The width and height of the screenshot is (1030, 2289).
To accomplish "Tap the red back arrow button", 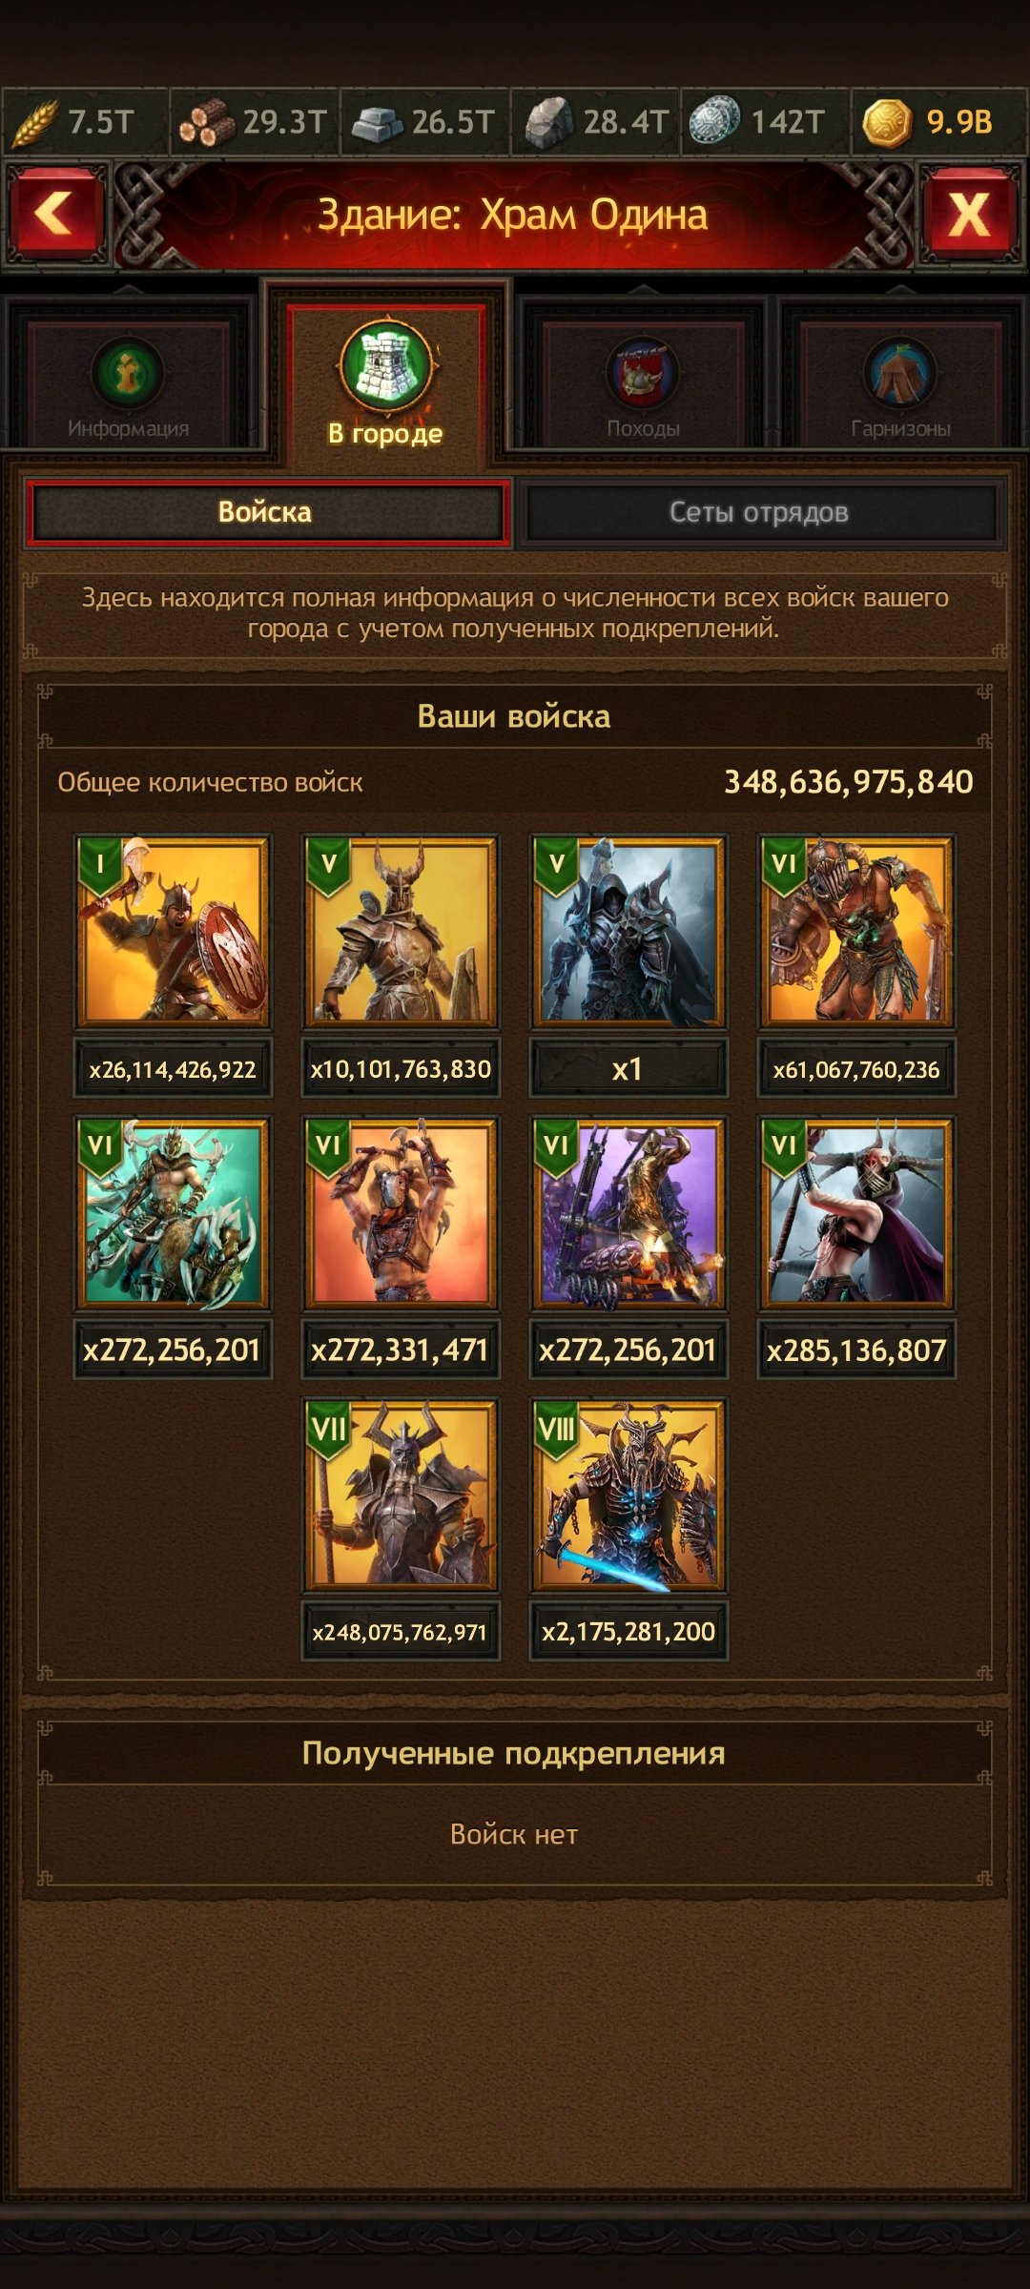I will (x=56, y=214).
